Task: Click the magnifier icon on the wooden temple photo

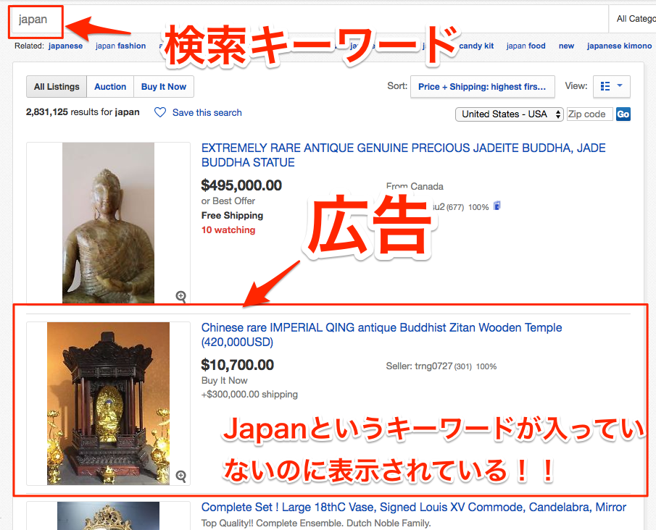Action: (181, 476)
